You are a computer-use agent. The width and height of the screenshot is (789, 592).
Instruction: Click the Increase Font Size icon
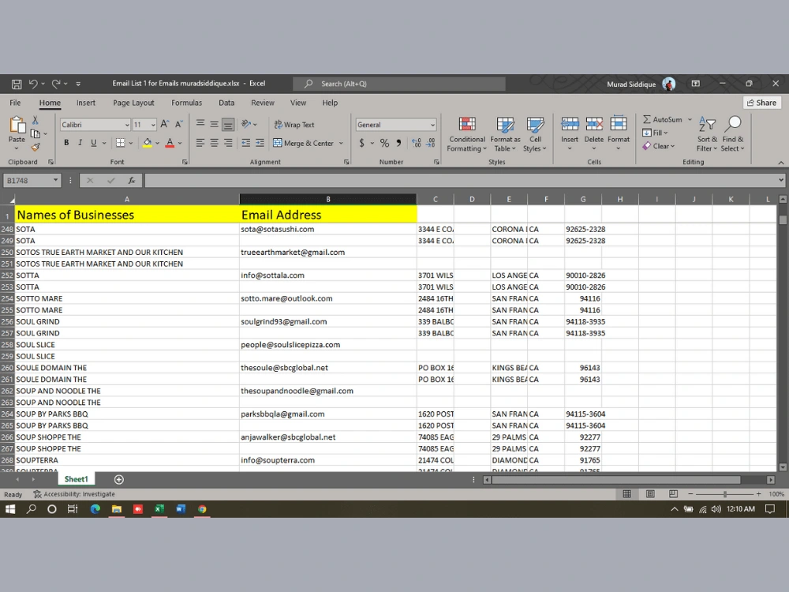tap(165, 125)
